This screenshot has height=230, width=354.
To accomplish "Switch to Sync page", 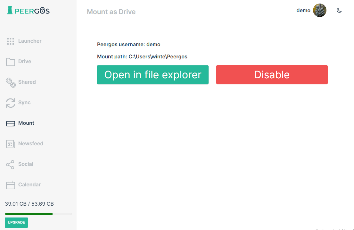I will click(x=24, y=103).
